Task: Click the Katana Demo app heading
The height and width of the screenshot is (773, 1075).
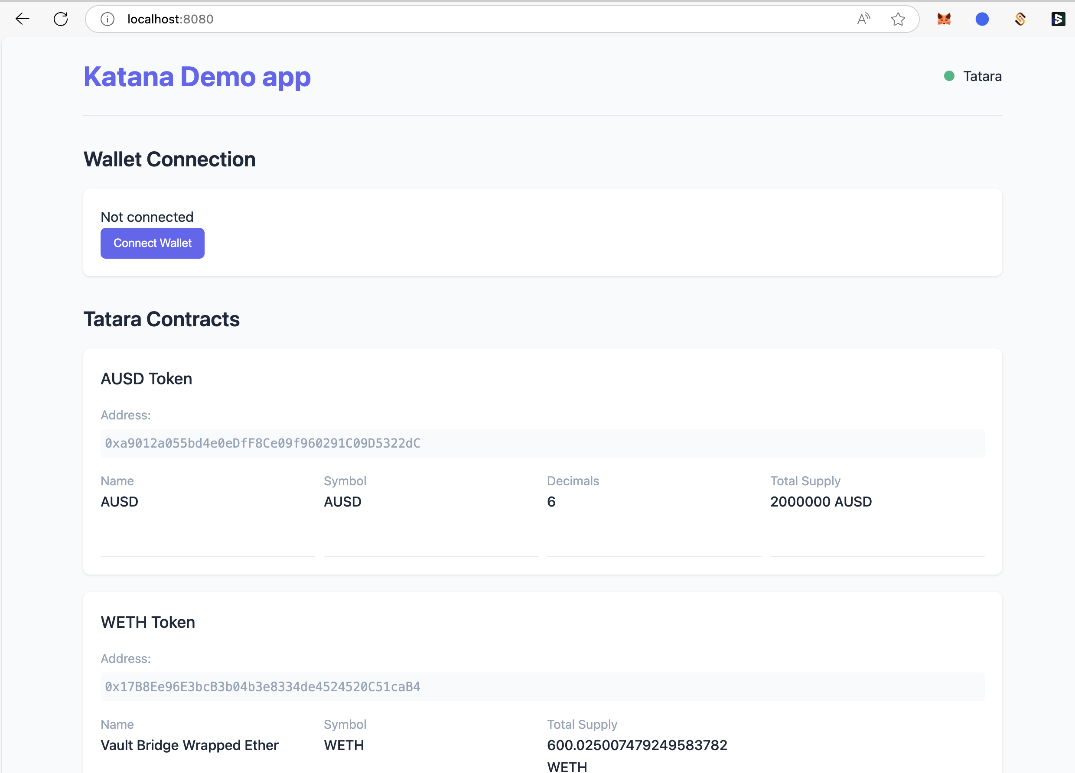Action: pyautogui.click(x=197, y=76)
